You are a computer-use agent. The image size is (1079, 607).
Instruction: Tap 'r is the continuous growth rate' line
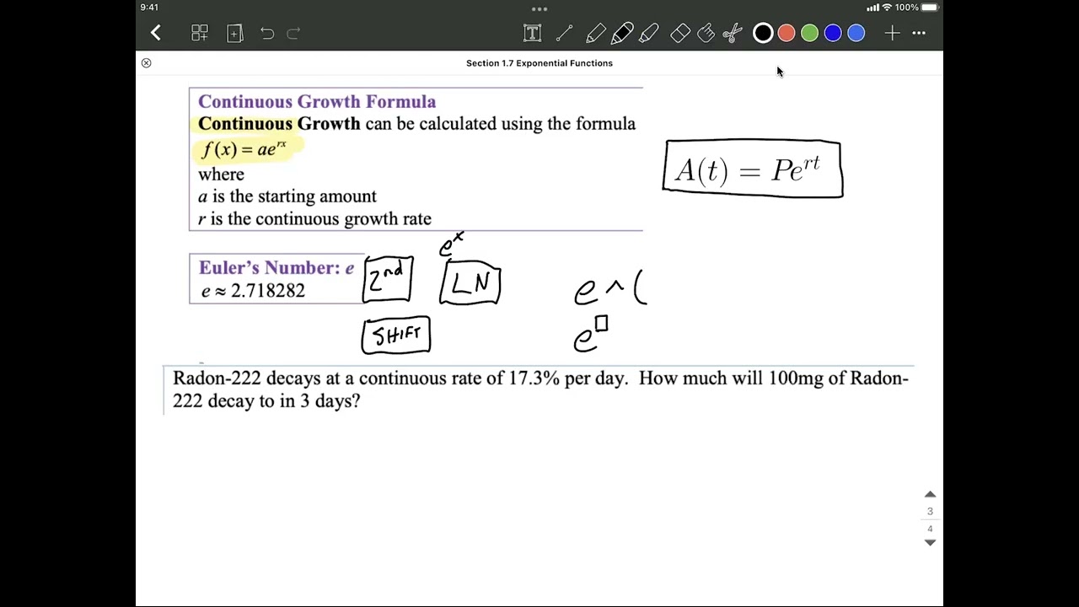pos(314,218)
